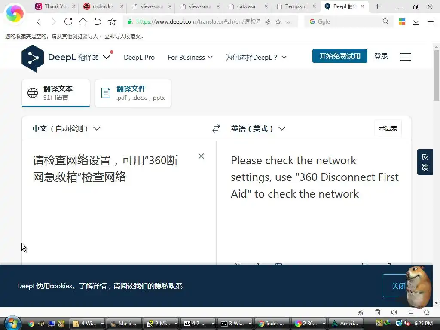Screen dimensions: 440x330
Task: Reload the page with the refresh icon
Action: point(68,21)
